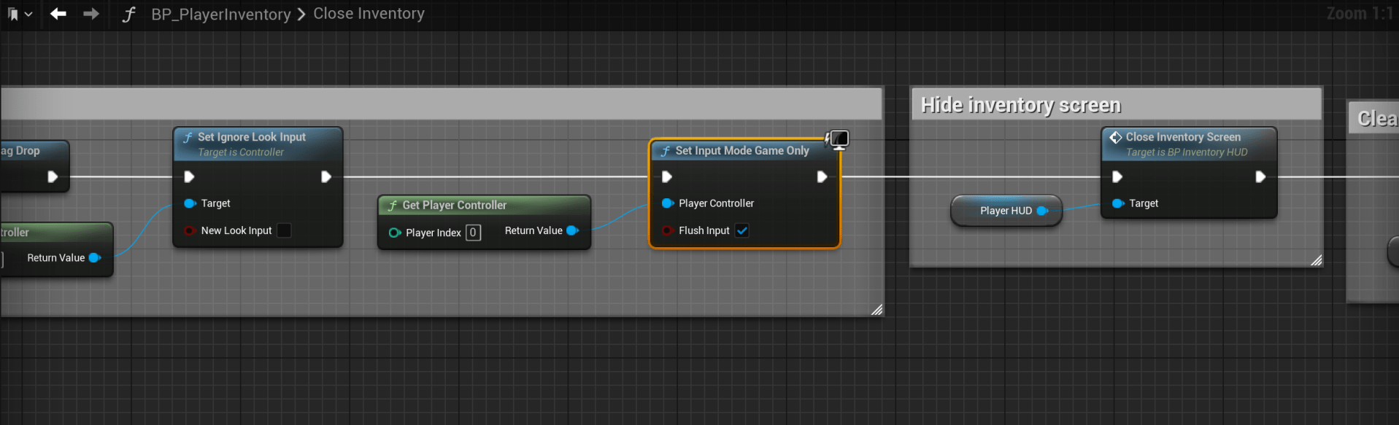
Task: Click the Player Controller input pin
Action: tap(667, 203)
